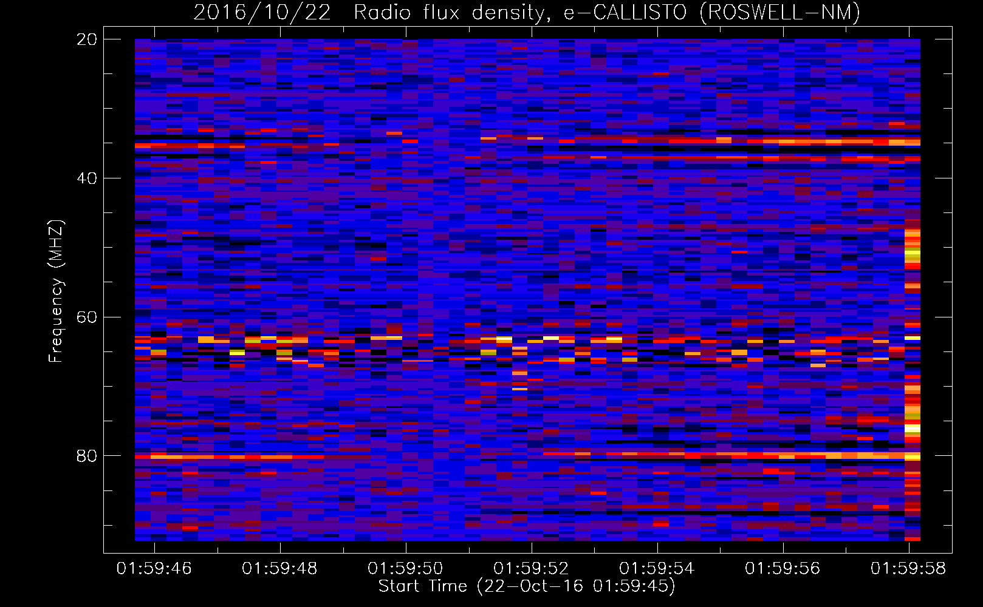The width and height of the screenshot is (983, 607).
Task: Click the 01:59:52 time tick label
Action: 532,569
